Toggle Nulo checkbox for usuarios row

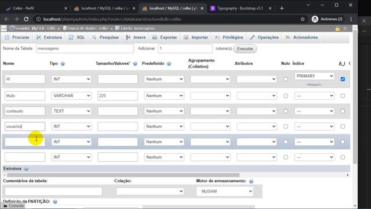(286, 127)
